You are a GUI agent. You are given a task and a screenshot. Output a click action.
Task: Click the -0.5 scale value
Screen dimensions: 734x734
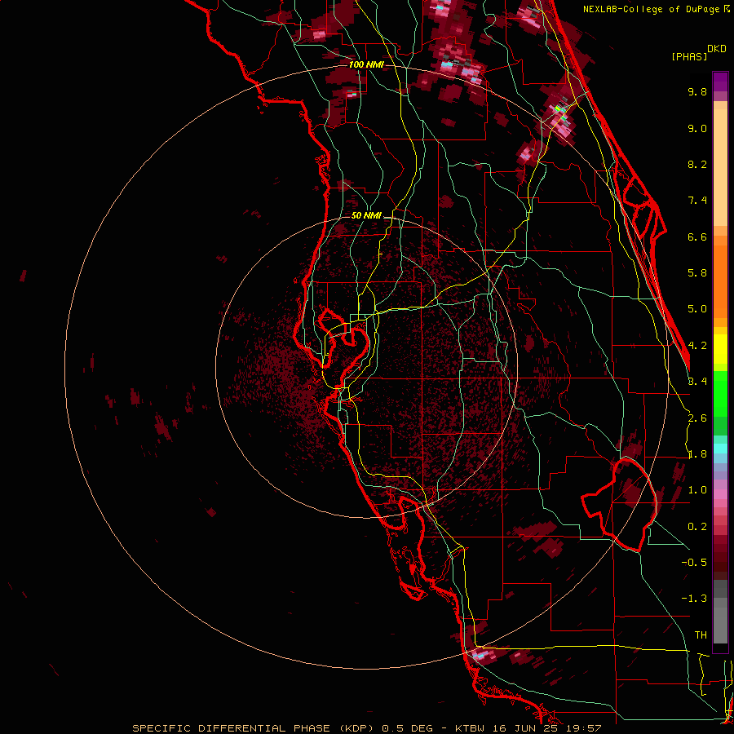point(694,563)
